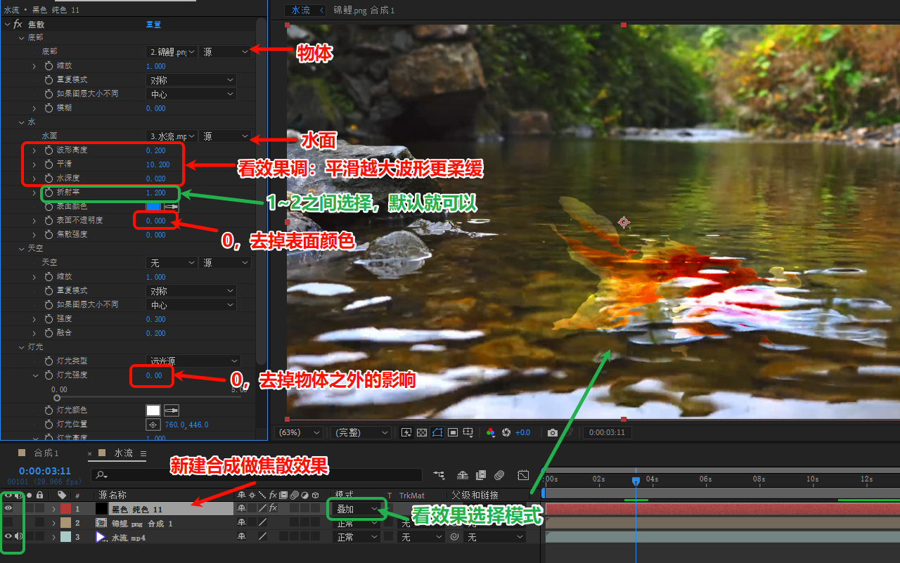Collapse the 水 group

[22, 122]
